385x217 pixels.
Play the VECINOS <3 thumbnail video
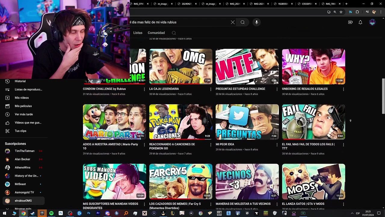pyautogui.click(x=247, y=182)
